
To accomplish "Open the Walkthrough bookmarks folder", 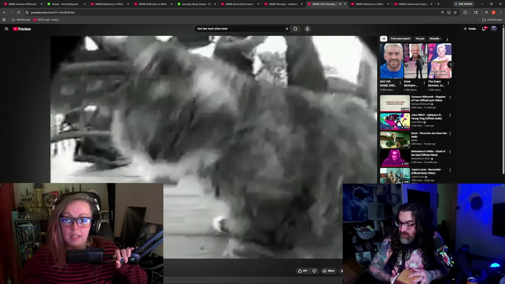I will (x=21, y=20).
